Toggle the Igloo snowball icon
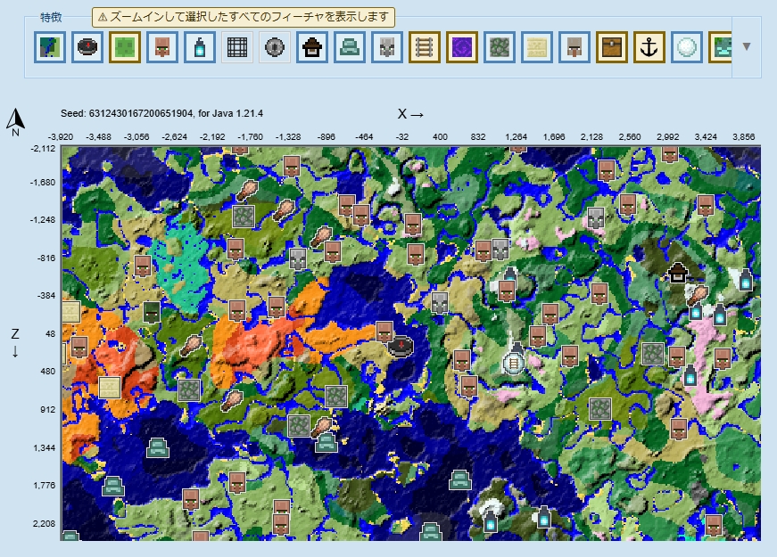The width and height of the screenshot is (777, 557). click(x=687, y=47)
